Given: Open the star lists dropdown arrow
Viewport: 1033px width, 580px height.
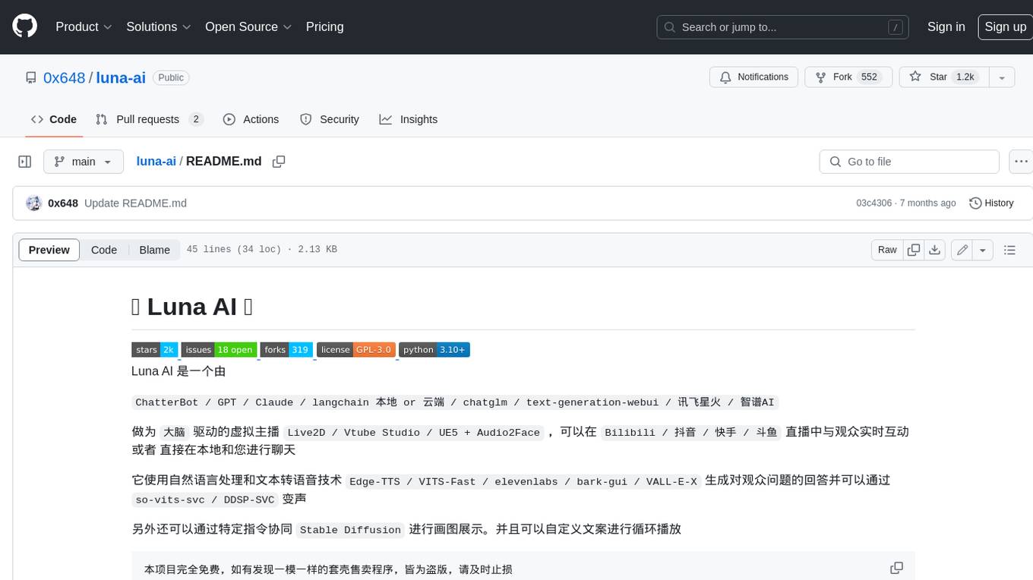Looking at the screenshot, I should pyautogui.click(x=1002, y=77).
